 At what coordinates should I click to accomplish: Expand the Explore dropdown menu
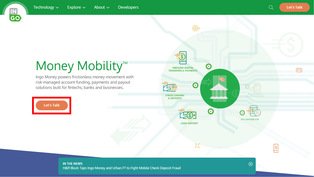click(76, 7)
